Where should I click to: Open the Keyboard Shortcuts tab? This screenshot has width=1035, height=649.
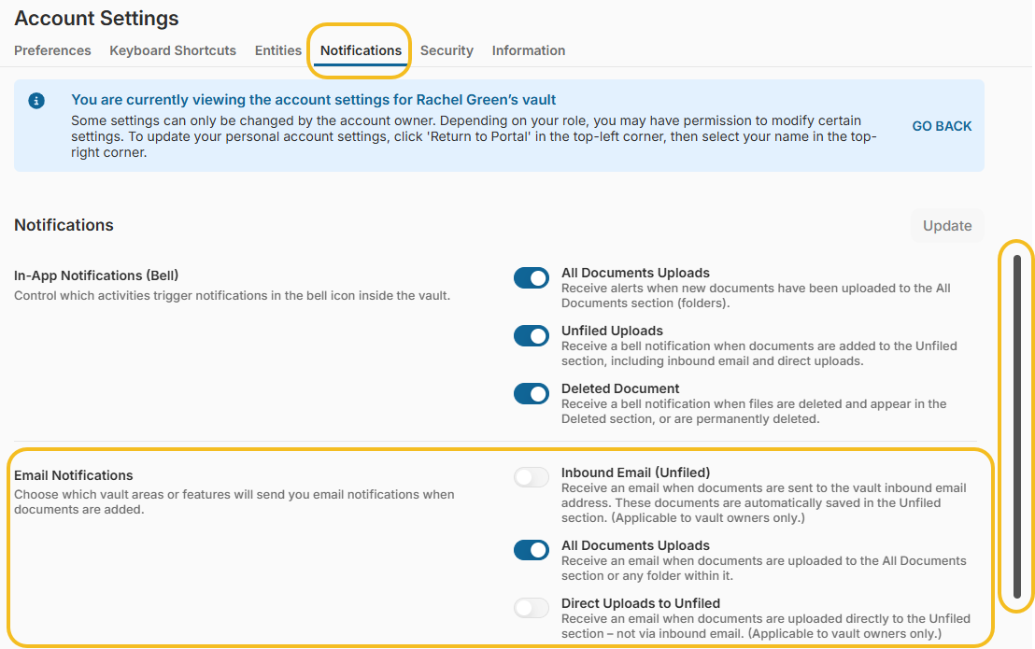pos(172,50)
